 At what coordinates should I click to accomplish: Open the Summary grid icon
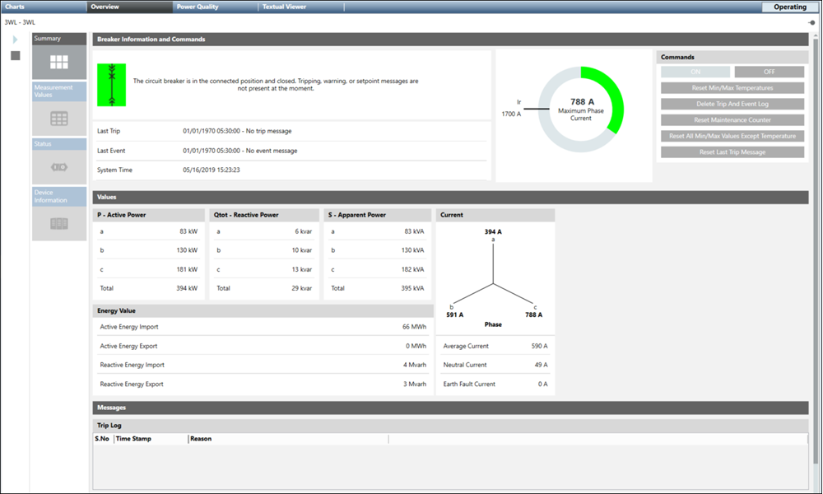(58, 62)
